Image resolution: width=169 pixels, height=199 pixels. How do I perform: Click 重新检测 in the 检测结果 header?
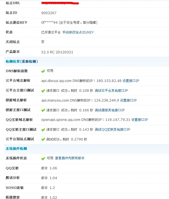click(29, 62)
